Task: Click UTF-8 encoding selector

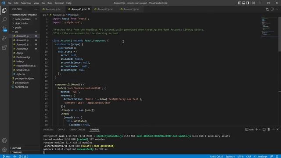Action: pyautogui.click(x=241, y=156)
